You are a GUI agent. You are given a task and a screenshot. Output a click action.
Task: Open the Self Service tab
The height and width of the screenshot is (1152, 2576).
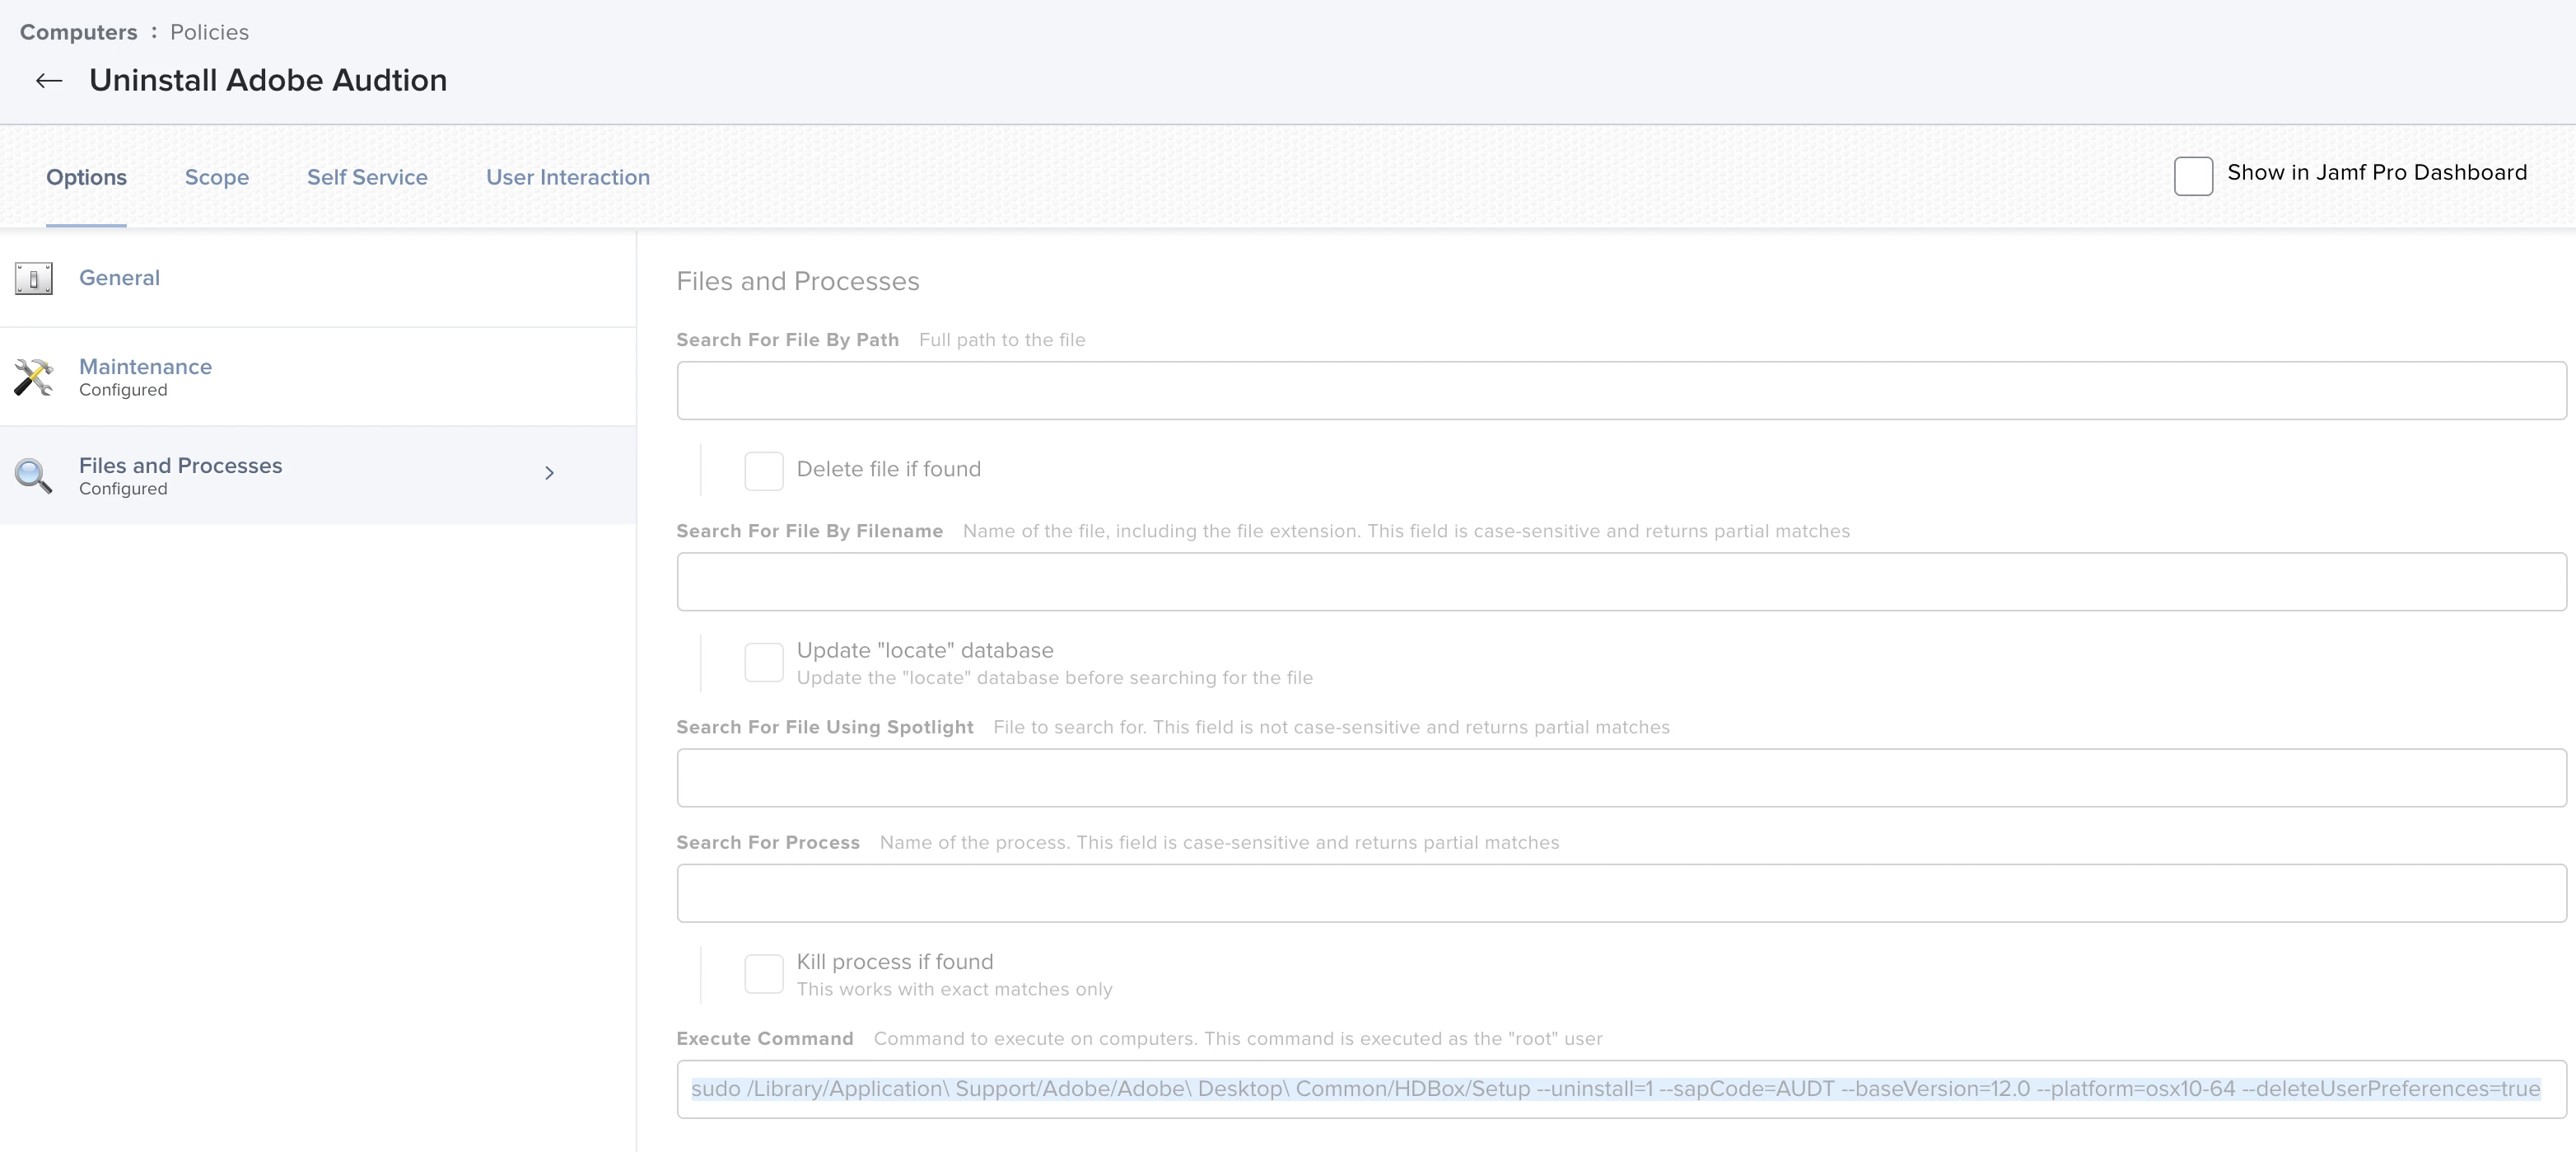coord(367,177)
